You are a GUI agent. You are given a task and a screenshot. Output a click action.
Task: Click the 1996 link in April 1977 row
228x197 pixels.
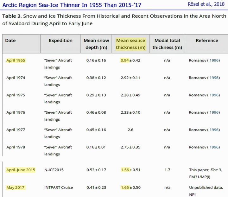[x=214, y=130]
